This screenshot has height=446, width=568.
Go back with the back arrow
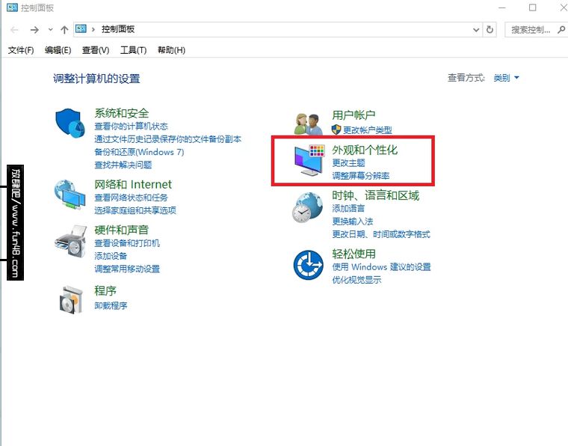14,30
